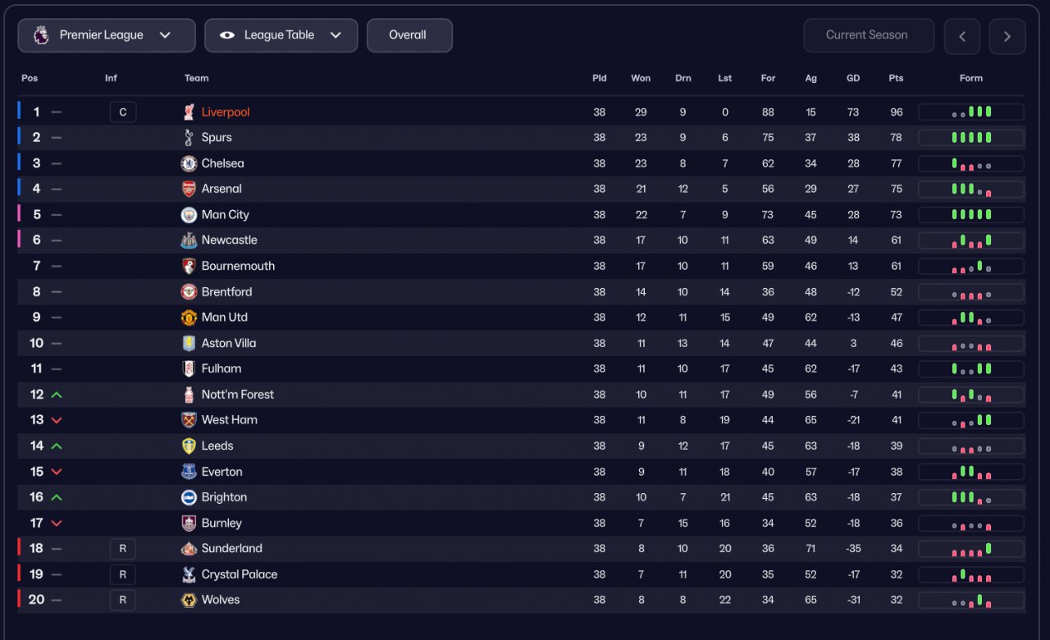Click the Man City club crest
The image size is (1050, 640).
pyautogui.click(x=189, y=215)
